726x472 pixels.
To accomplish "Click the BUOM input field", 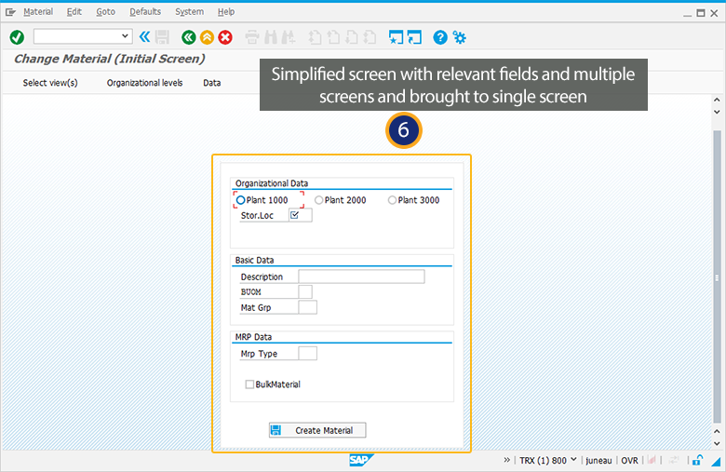I will (x=305, y=291).
